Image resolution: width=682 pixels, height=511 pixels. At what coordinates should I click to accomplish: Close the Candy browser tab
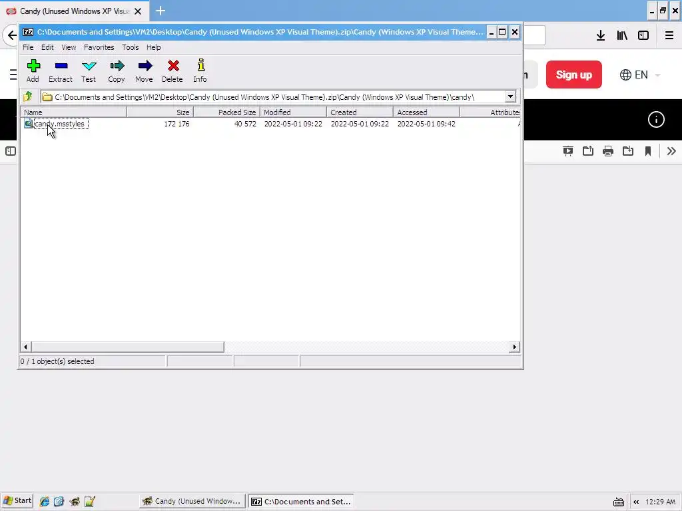(x=138, y=11)
